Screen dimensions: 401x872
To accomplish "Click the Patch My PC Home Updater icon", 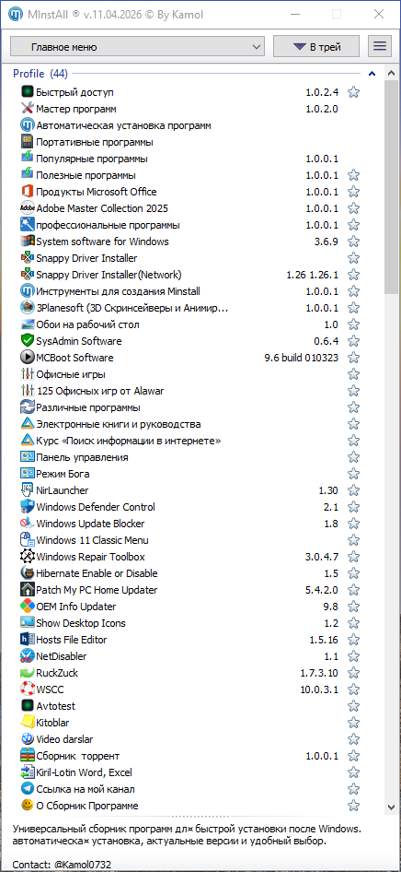I will [28, 590].
